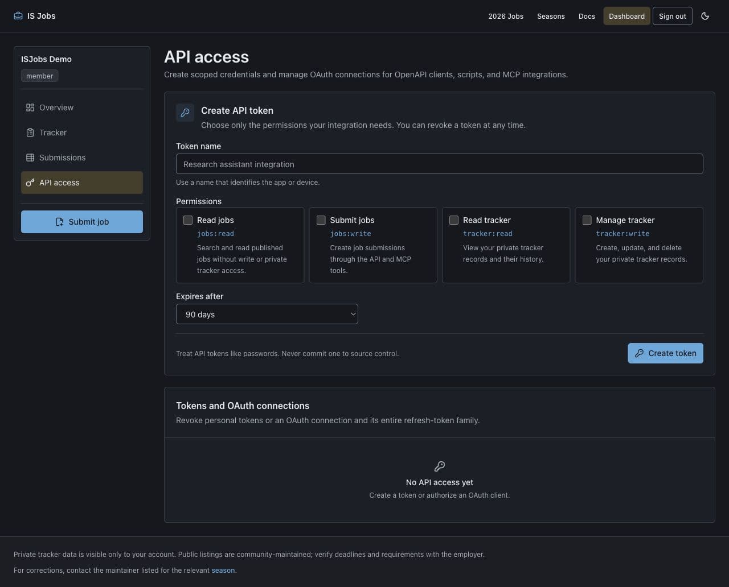Click the Overview grid icon in sidebar
This screenshot has height=587, width=729.
click(x=30, y=108)
